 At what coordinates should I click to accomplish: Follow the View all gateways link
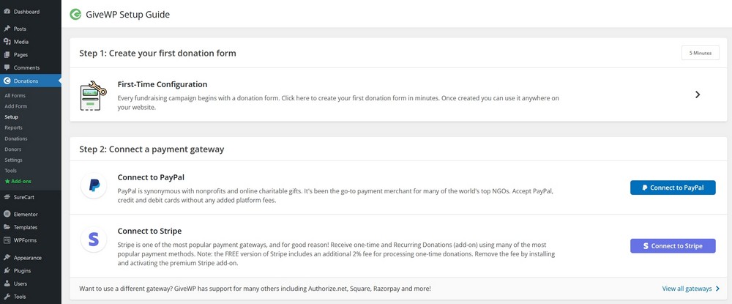[x=687, y=289]
